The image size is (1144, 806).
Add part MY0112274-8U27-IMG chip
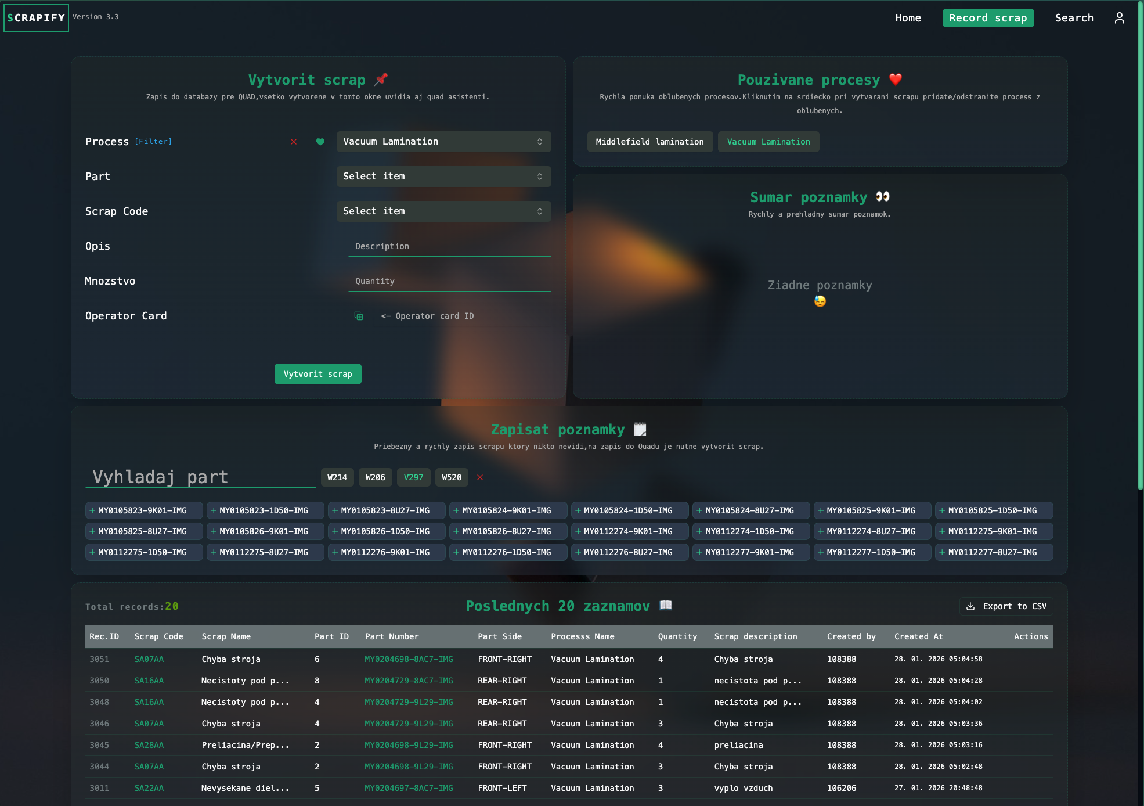click(872, 531)
